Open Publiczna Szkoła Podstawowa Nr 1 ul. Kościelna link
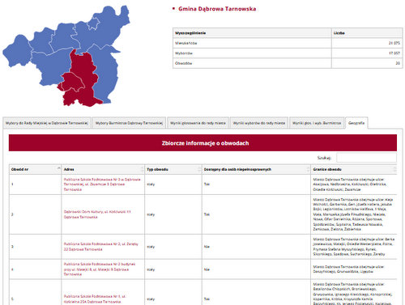The width and height of the screenshot is (405, 305). point(95,299)
